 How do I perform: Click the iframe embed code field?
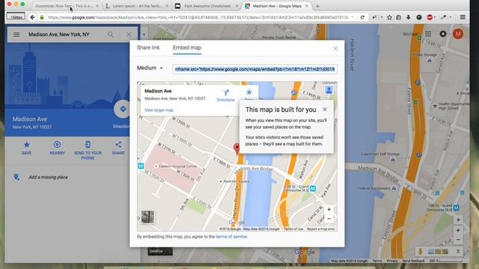(x=254, y=69)
